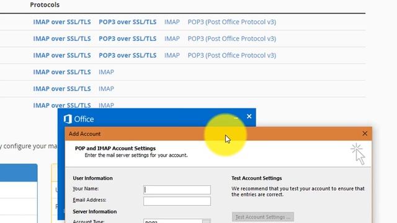This screenshot has width=397, height=223.
Task: Click the Test Account Settings button
Action: tap(263, 217)
